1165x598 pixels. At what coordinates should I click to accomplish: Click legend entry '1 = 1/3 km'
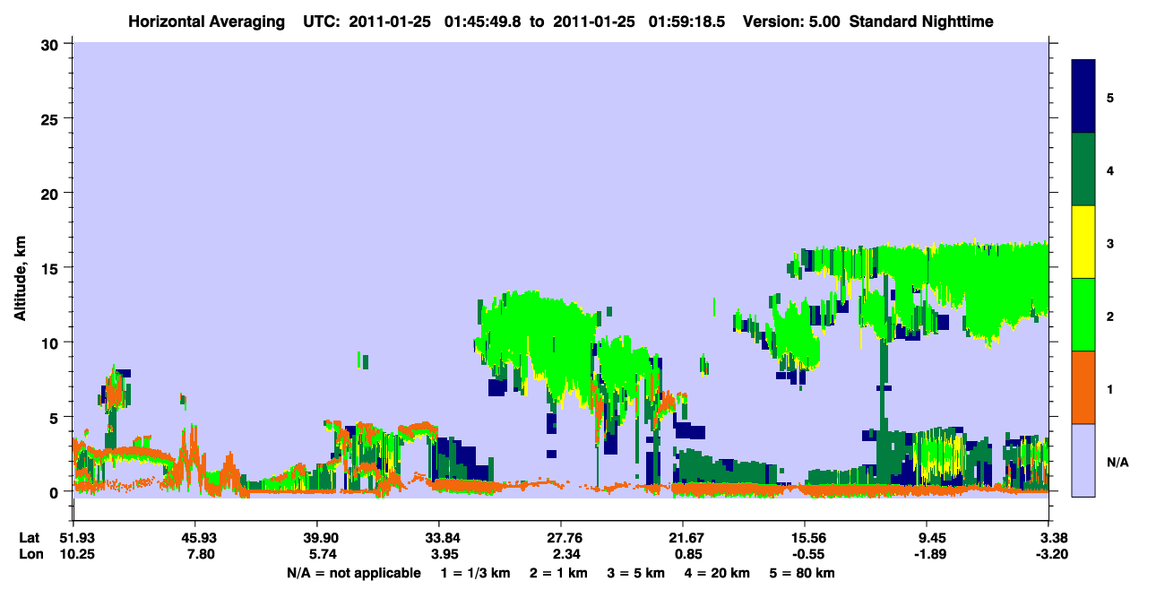(476, 572)
